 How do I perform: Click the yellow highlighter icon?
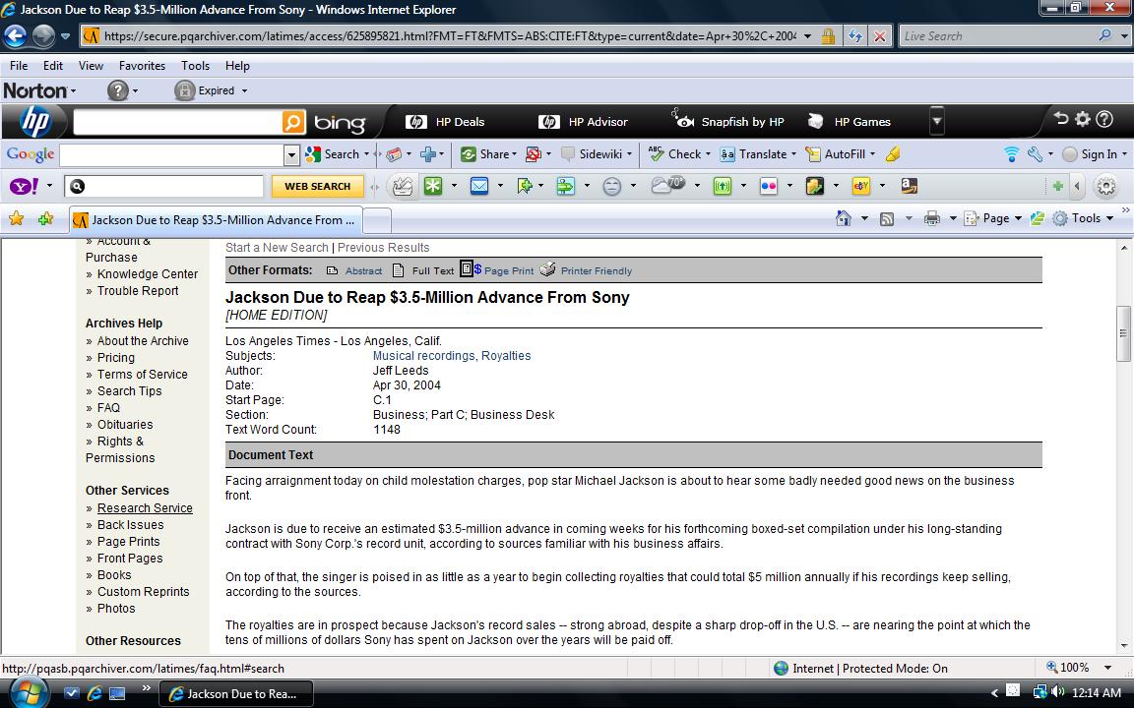(x=893, y=153)
